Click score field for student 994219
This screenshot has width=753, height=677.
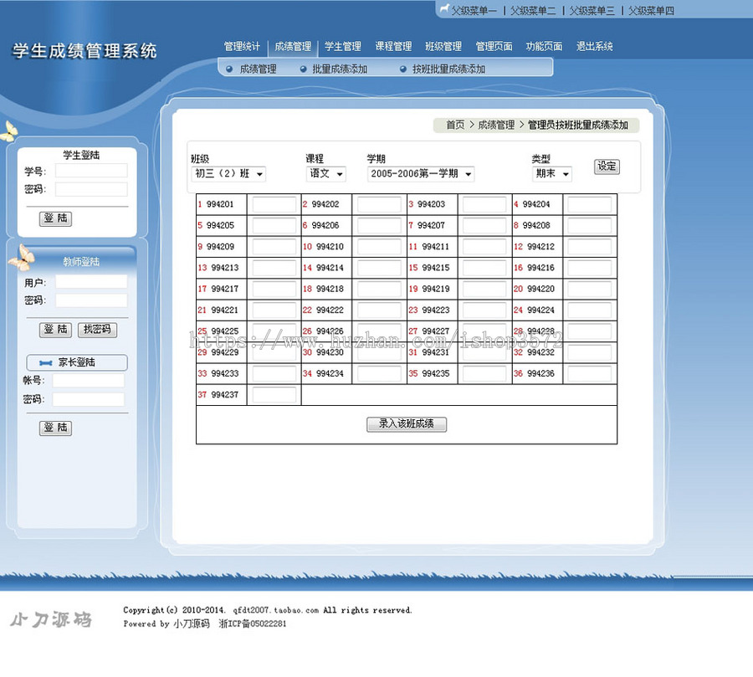pyautogui.click(x=484, y=290)
